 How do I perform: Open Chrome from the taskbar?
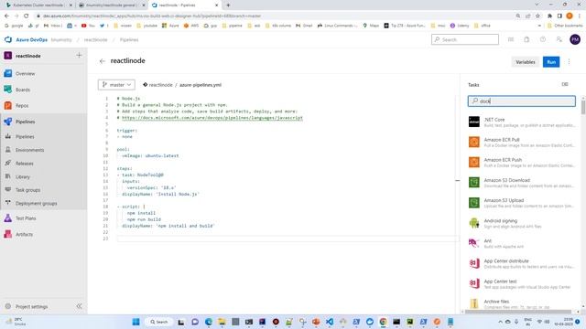[383, 322]
